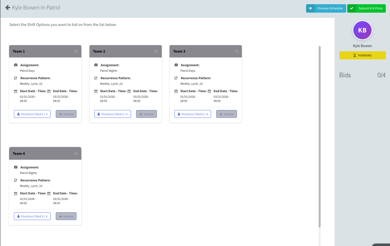Click Team 3 recurrence pattern refresh icon

click(176, 78)
